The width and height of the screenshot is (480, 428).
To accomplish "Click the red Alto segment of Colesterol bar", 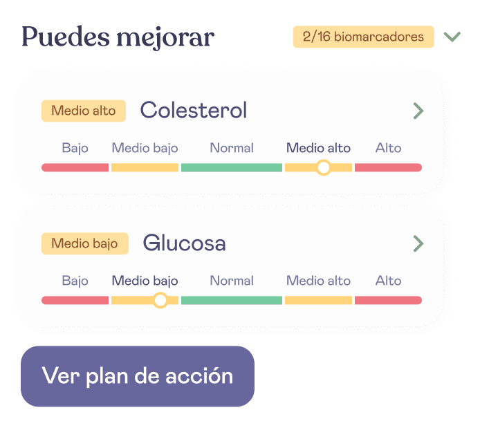I will tap(388, 167).
